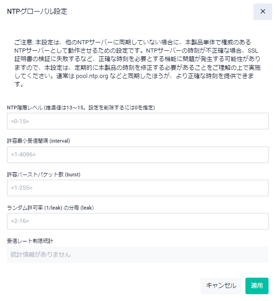This screenshot has width=275, height=301.
Task: Click the 受信レート制限統計 label
Action: coord(30,241)
